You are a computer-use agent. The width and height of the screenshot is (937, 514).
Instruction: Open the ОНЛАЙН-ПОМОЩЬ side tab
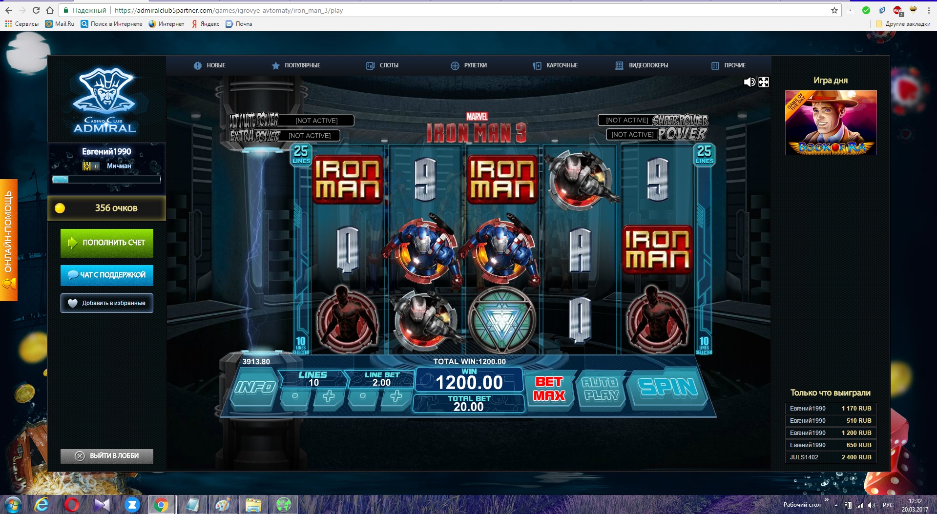pyautogui.click(x=9, y=240)
